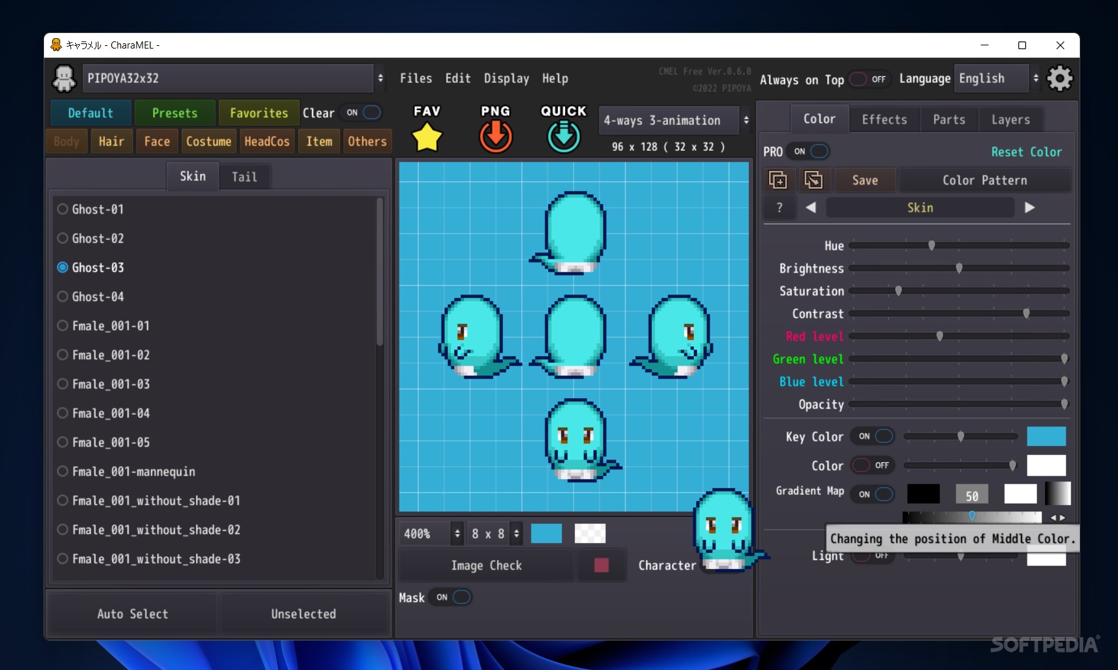This screenshot has height=670, width=1118.
Task: Select the Fmale_001-03 radio option
Action: (x=63, y=384)
